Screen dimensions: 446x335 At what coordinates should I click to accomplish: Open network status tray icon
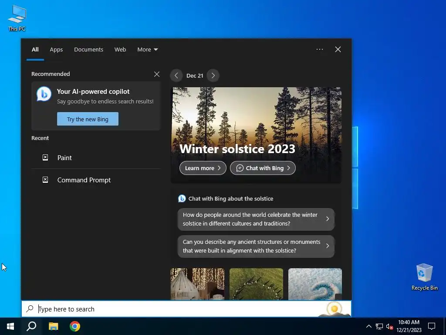379,326
